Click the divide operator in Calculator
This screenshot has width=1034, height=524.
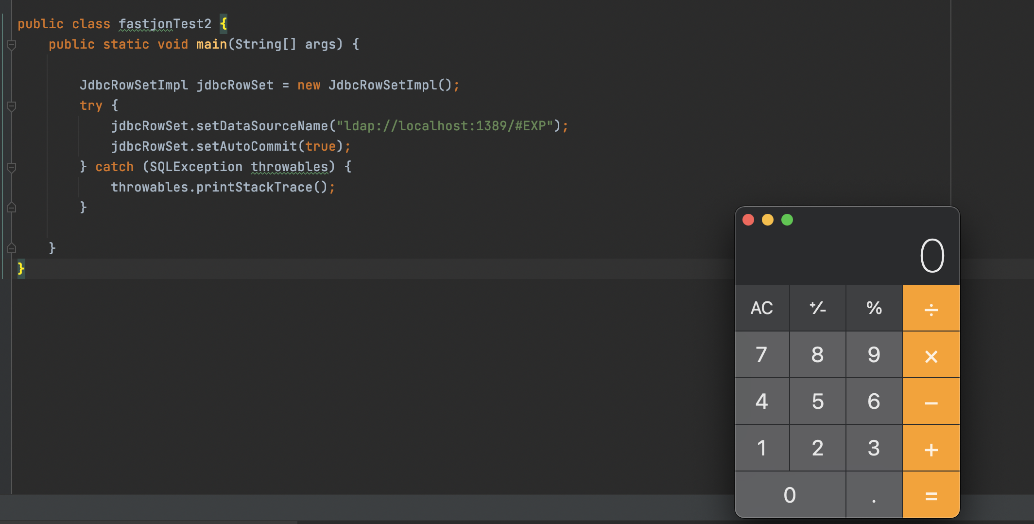[931, 308]
